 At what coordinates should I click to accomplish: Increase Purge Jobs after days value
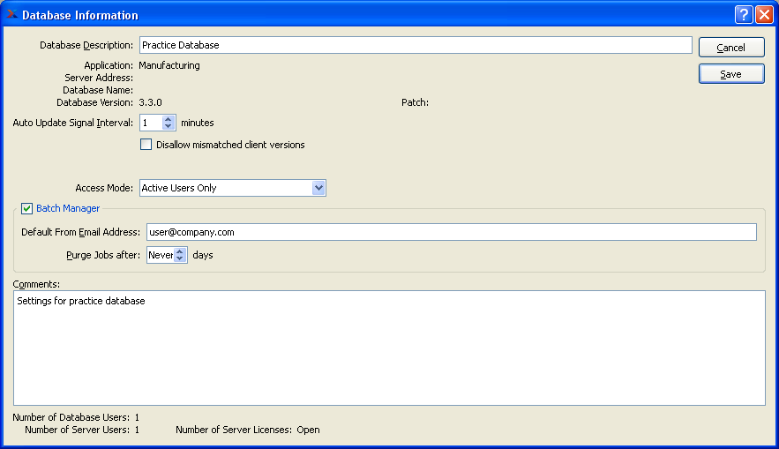point(180,251)
